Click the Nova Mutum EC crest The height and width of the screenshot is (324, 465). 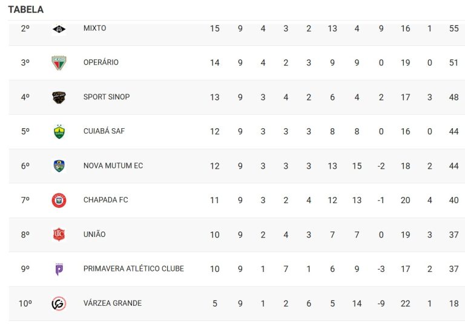tap(59, 166)
